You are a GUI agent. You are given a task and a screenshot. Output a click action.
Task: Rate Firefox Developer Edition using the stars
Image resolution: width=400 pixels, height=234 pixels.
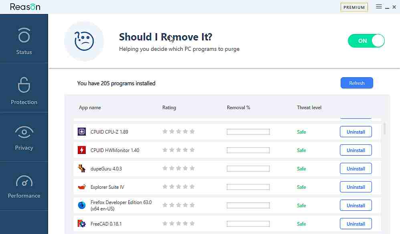(x=179, y=205)
